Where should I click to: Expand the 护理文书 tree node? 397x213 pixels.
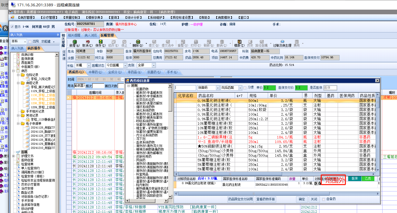coord(13,156)
